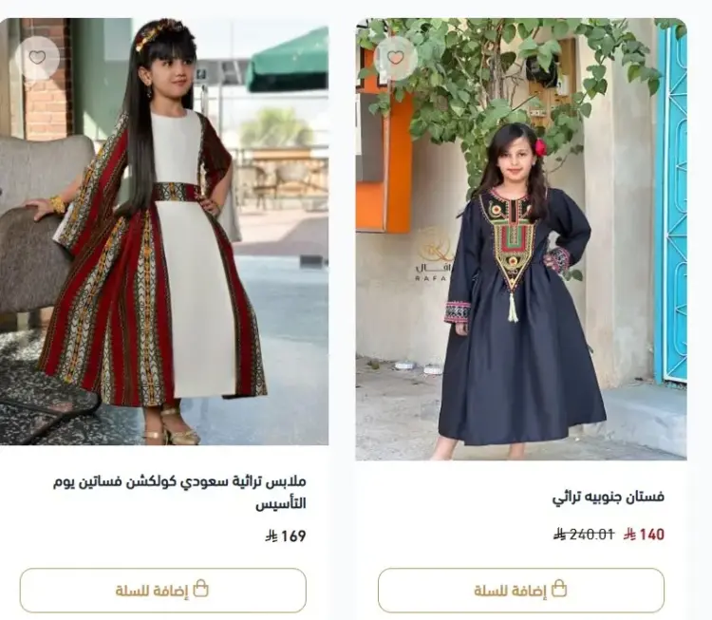Click the word التأسيس in left title
The width and height of the screenshot is (712, 620).
click(x=281, y=504)
